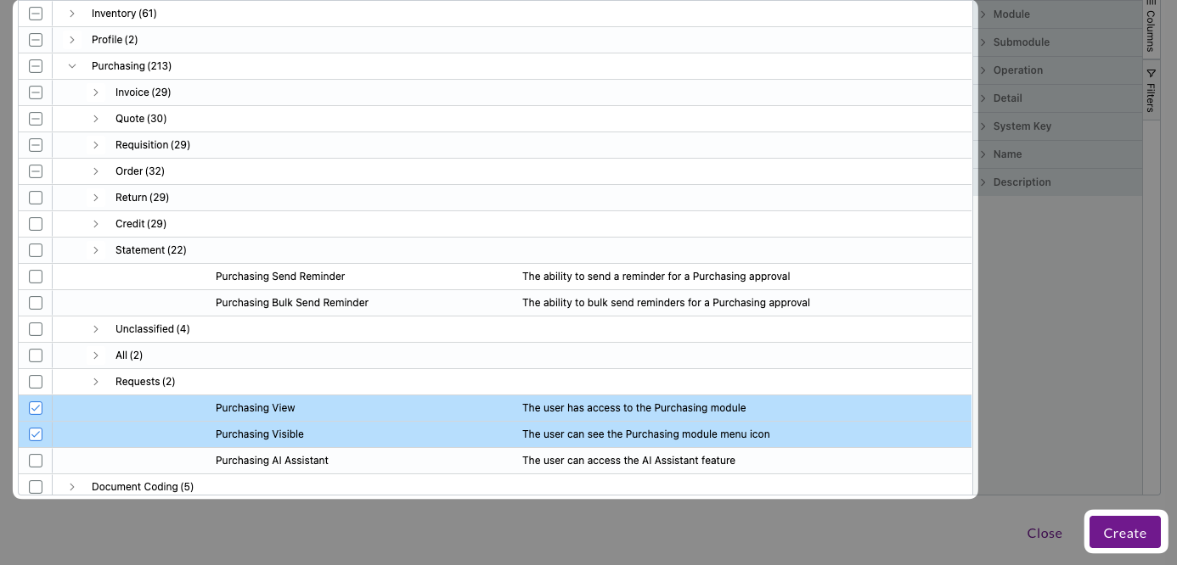Toggle the Invoice (29) checkbox

[36, 92]
